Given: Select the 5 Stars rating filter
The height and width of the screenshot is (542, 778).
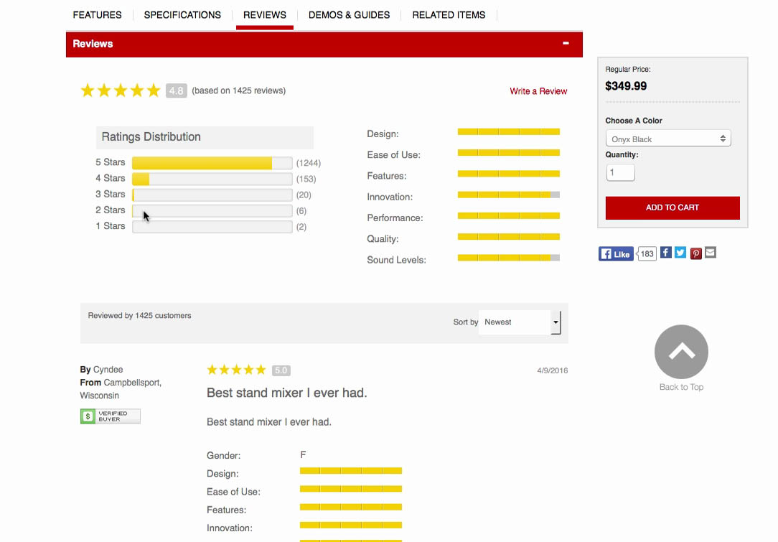Looking at the screenshot, I should tap(212, 162).
